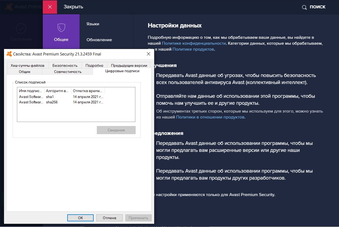Screen dimensions: 339x227
Task: Click the search magnifier icon
Action: (304, 7)
